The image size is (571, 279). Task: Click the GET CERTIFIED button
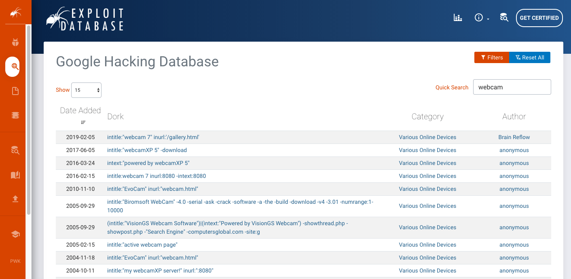539,18
